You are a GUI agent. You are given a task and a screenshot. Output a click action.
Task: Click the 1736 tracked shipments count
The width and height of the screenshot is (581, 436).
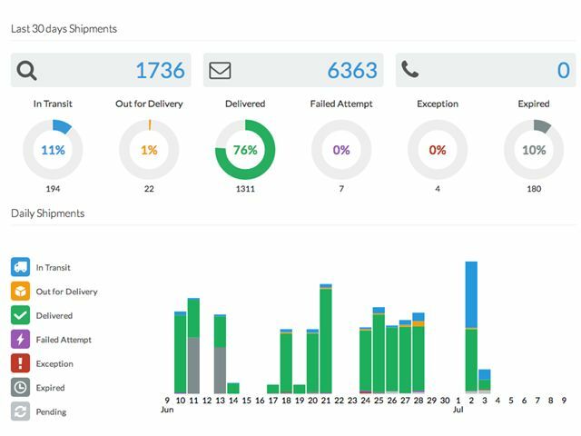point(160,70)
